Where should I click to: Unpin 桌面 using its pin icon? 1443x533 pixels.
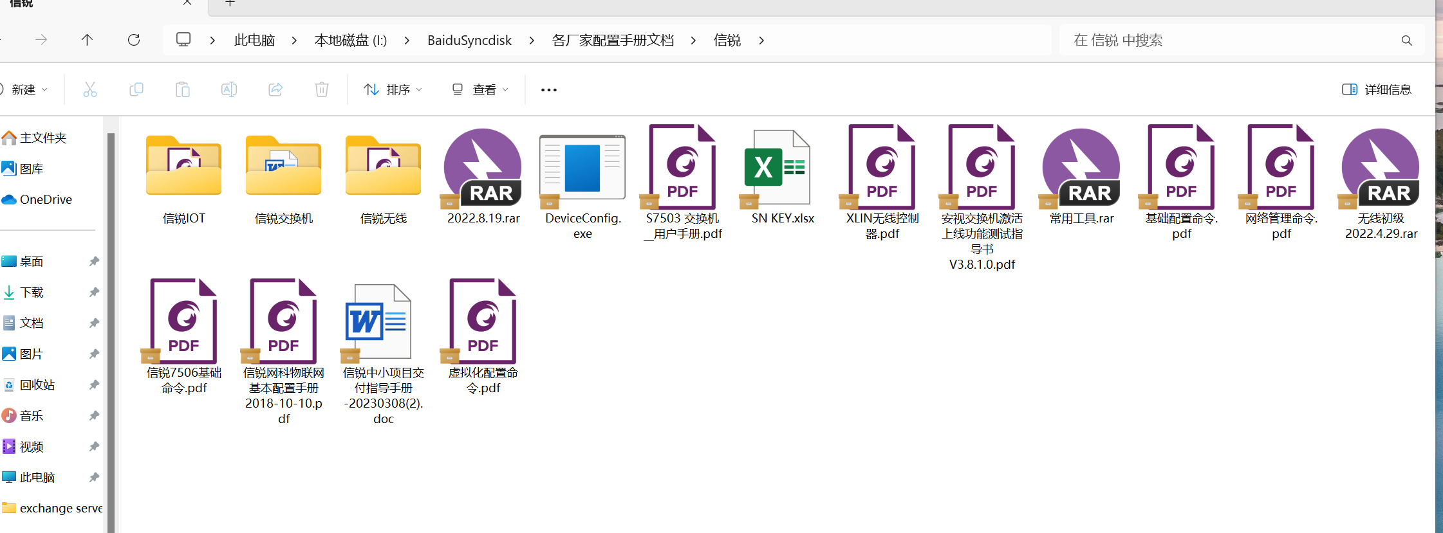[94, 261]
